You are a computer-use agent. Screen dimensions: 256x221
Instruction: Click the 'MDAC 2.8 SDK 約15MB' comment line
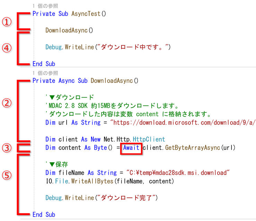point(112,105)
